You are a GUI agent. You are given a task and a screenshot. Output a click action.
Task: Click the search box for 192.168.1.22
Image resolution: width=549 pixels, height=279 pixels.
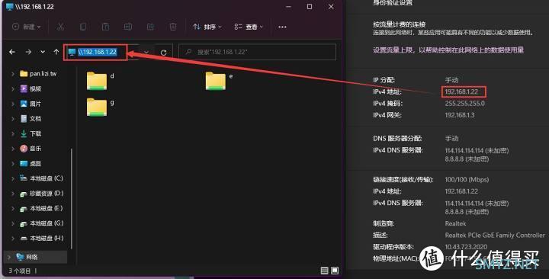pos(258,52)
